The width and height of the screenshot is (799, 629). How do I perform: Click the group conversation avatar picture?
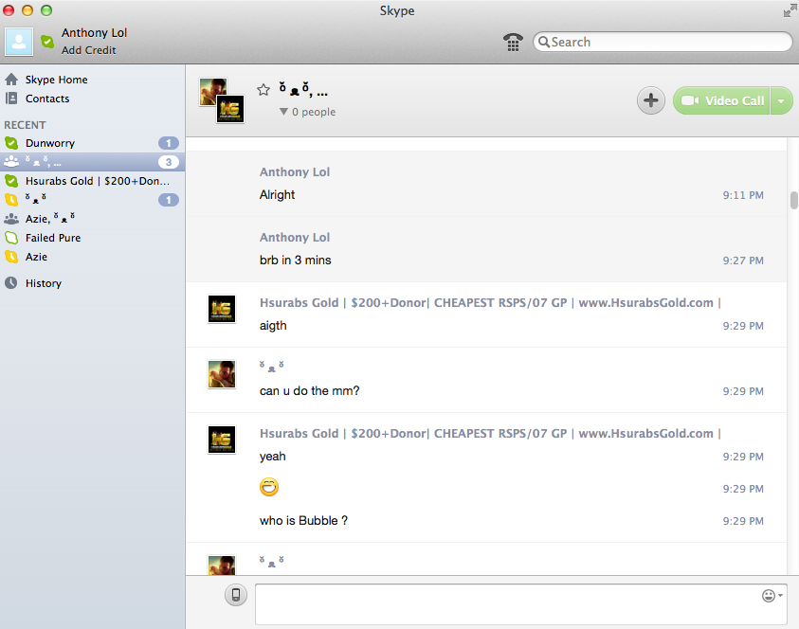pos(222,100)
